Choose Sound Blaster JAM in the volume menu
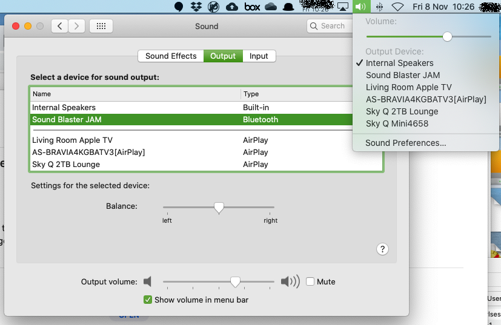Viewport: 501px width, 325px height. pyautogui.click(x=426, y=75)
